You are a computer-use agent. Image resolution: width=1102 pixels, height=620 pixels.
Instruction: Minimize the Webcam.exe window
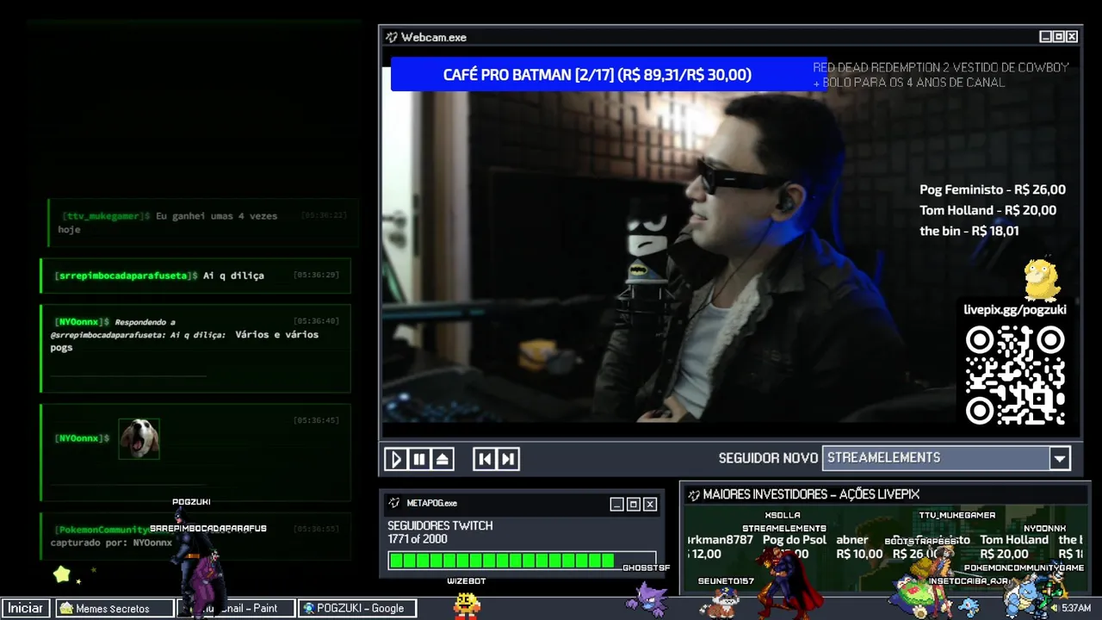click(1046, 37)
